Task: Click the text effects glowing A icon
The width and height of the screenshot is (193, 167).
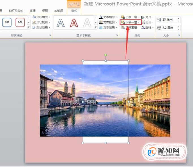Action: tap(101, 27)
